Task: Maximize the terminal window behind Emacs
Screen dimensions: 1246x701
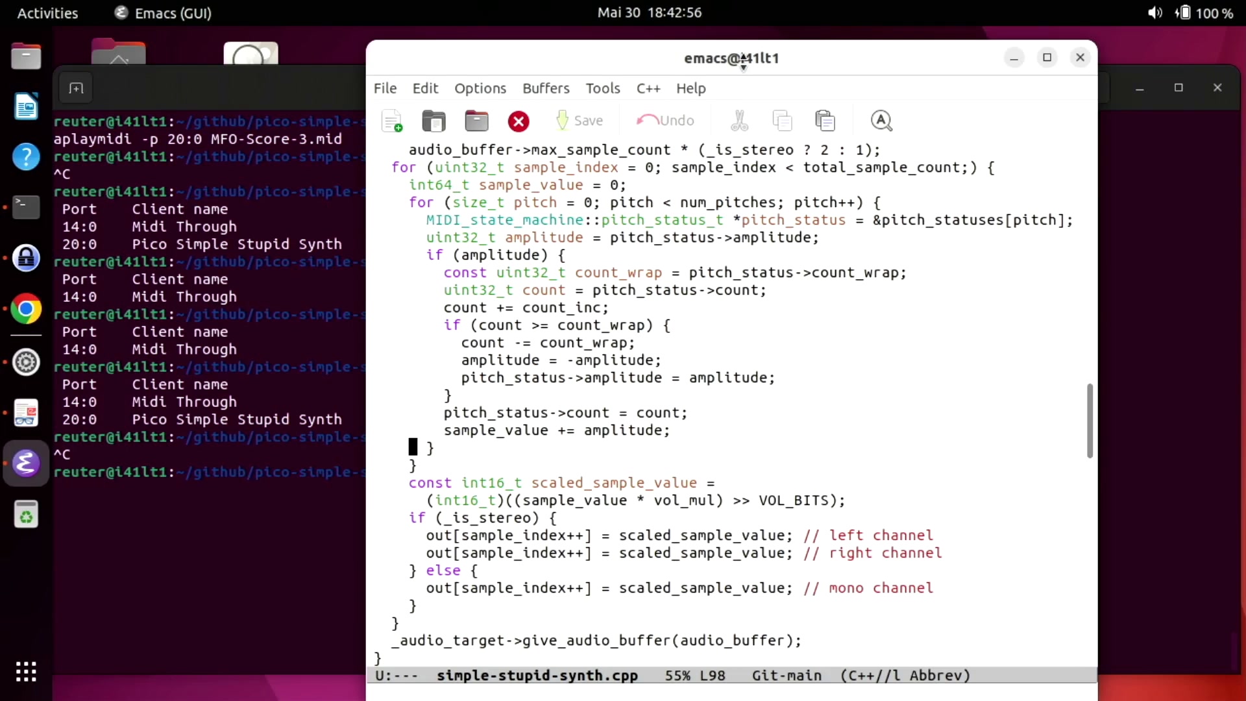Action: [x=1179, y=88]
